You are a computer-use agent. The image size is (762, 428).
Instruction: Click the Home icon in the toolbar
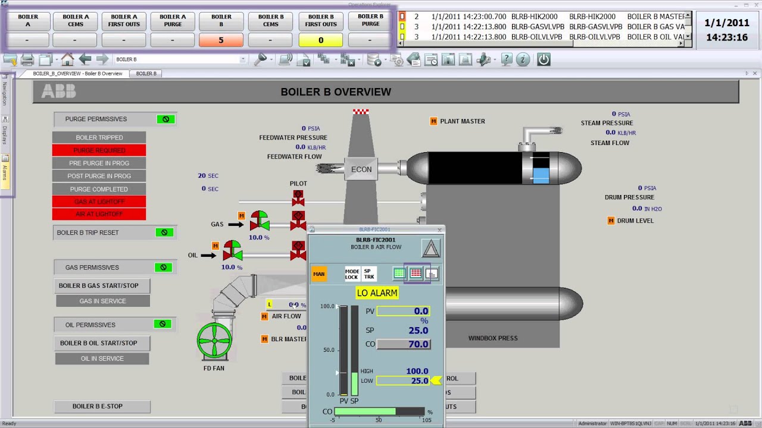[67, 59]
